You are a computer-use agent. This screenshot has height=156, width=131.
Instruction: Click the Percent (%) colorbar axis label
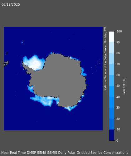coord(124,86)
